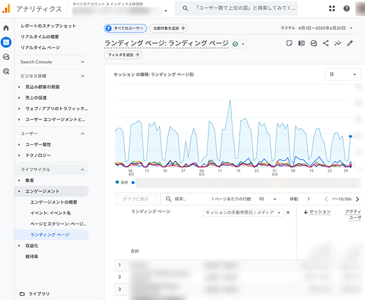Open リアルタイムの概要
The image size is (365, 300).
(x=39, y=37)
